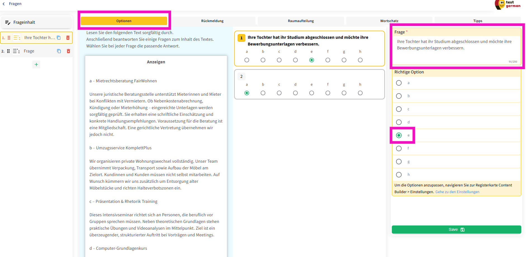Image resolution: width=526 pixels, height=257 pixels.
Task: Click the drag handle of question 2
Action: [8, 51]
